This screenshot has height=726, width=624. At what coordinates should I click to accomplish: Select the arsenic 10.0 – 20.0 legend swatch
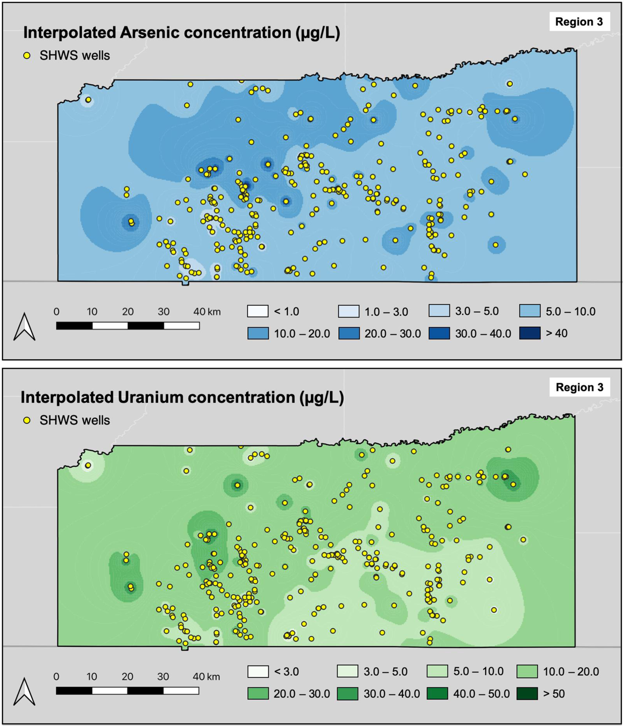tap(258, 333)
